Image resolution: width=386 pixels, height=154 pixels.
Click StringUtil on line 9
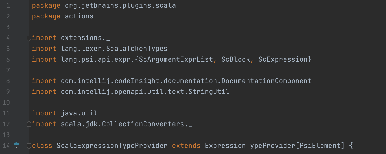pos(209,92)
